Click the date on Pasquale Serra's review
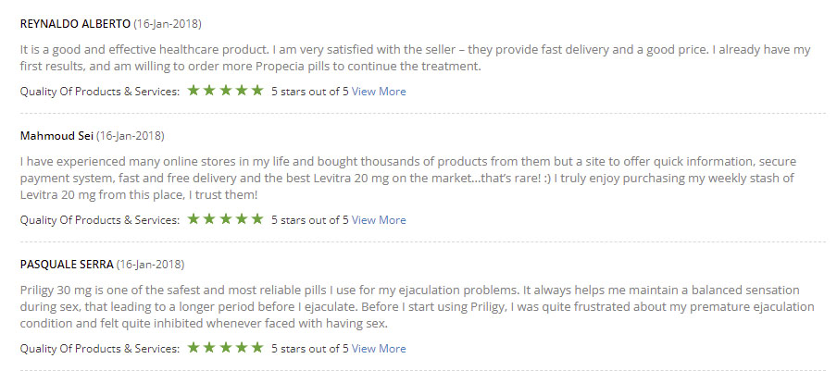The height and width of the screenshot is (371, 837). (150, 265)
